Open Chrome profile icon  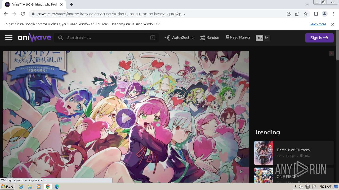324,14
